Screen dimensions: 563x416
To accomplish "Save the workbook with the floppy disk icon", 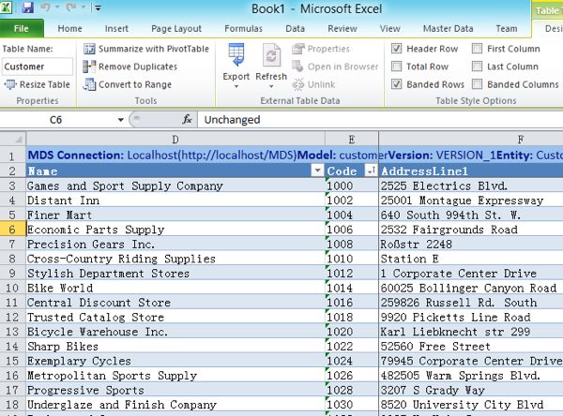I will (x=27, y=7).
